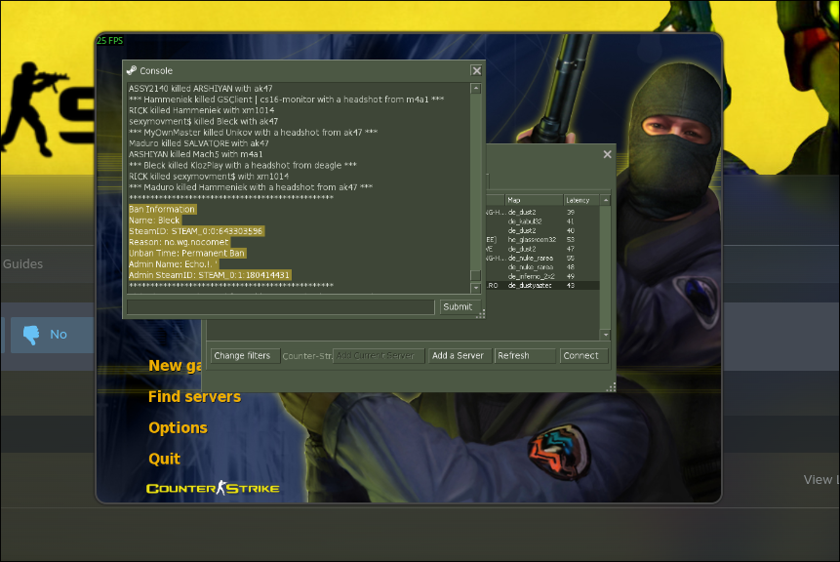Click the Counter-Strike logo at bottom
This screenshot has width=840, height=562.
213,488
